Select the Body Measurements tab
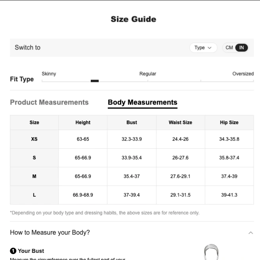 pyautogui.click(x=143, y=102)
